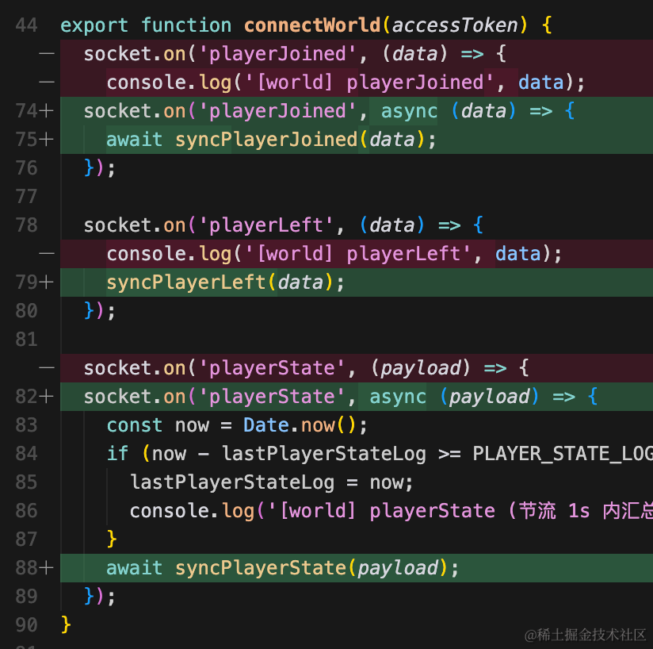
Task: Click added line number 88 in gutter
Action: 27,568
